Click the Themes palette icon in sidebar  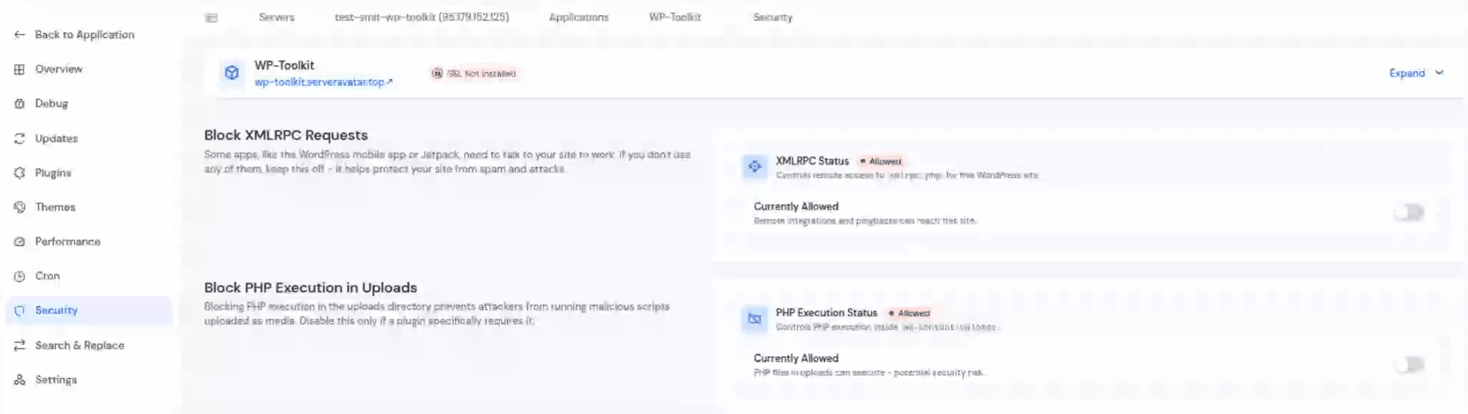pyautogui.click(x=19, y=207)
